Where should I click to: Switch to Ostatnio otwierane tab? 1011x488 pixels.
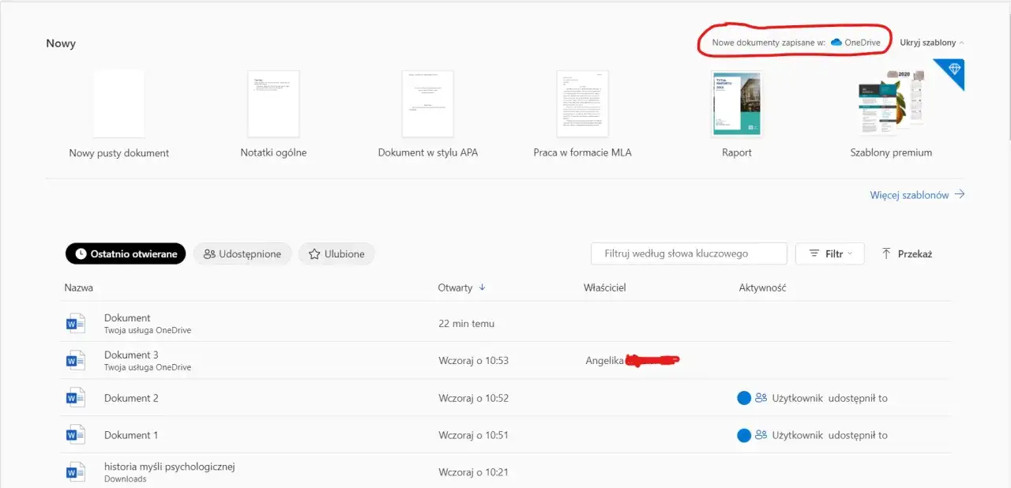(126, 253)
